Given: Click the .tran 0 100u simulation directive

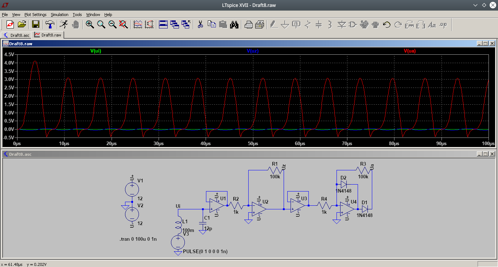Looking at the screenshot, I should [138, 239].
